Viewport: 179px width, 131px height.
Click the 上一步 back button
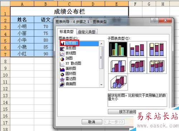[x=114, y=122]
